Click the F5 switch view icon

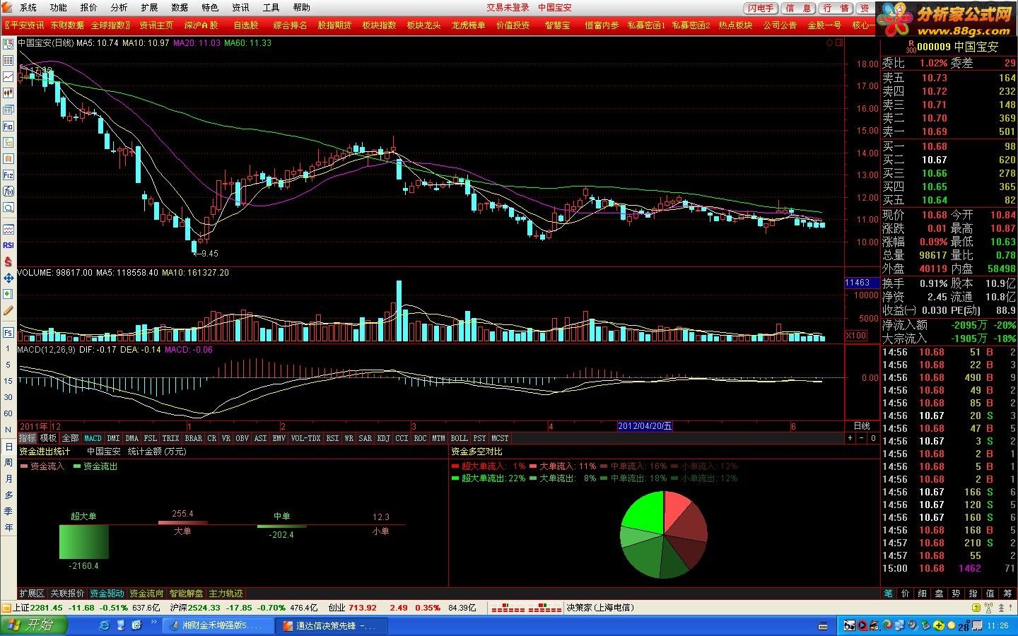point(8,332)
